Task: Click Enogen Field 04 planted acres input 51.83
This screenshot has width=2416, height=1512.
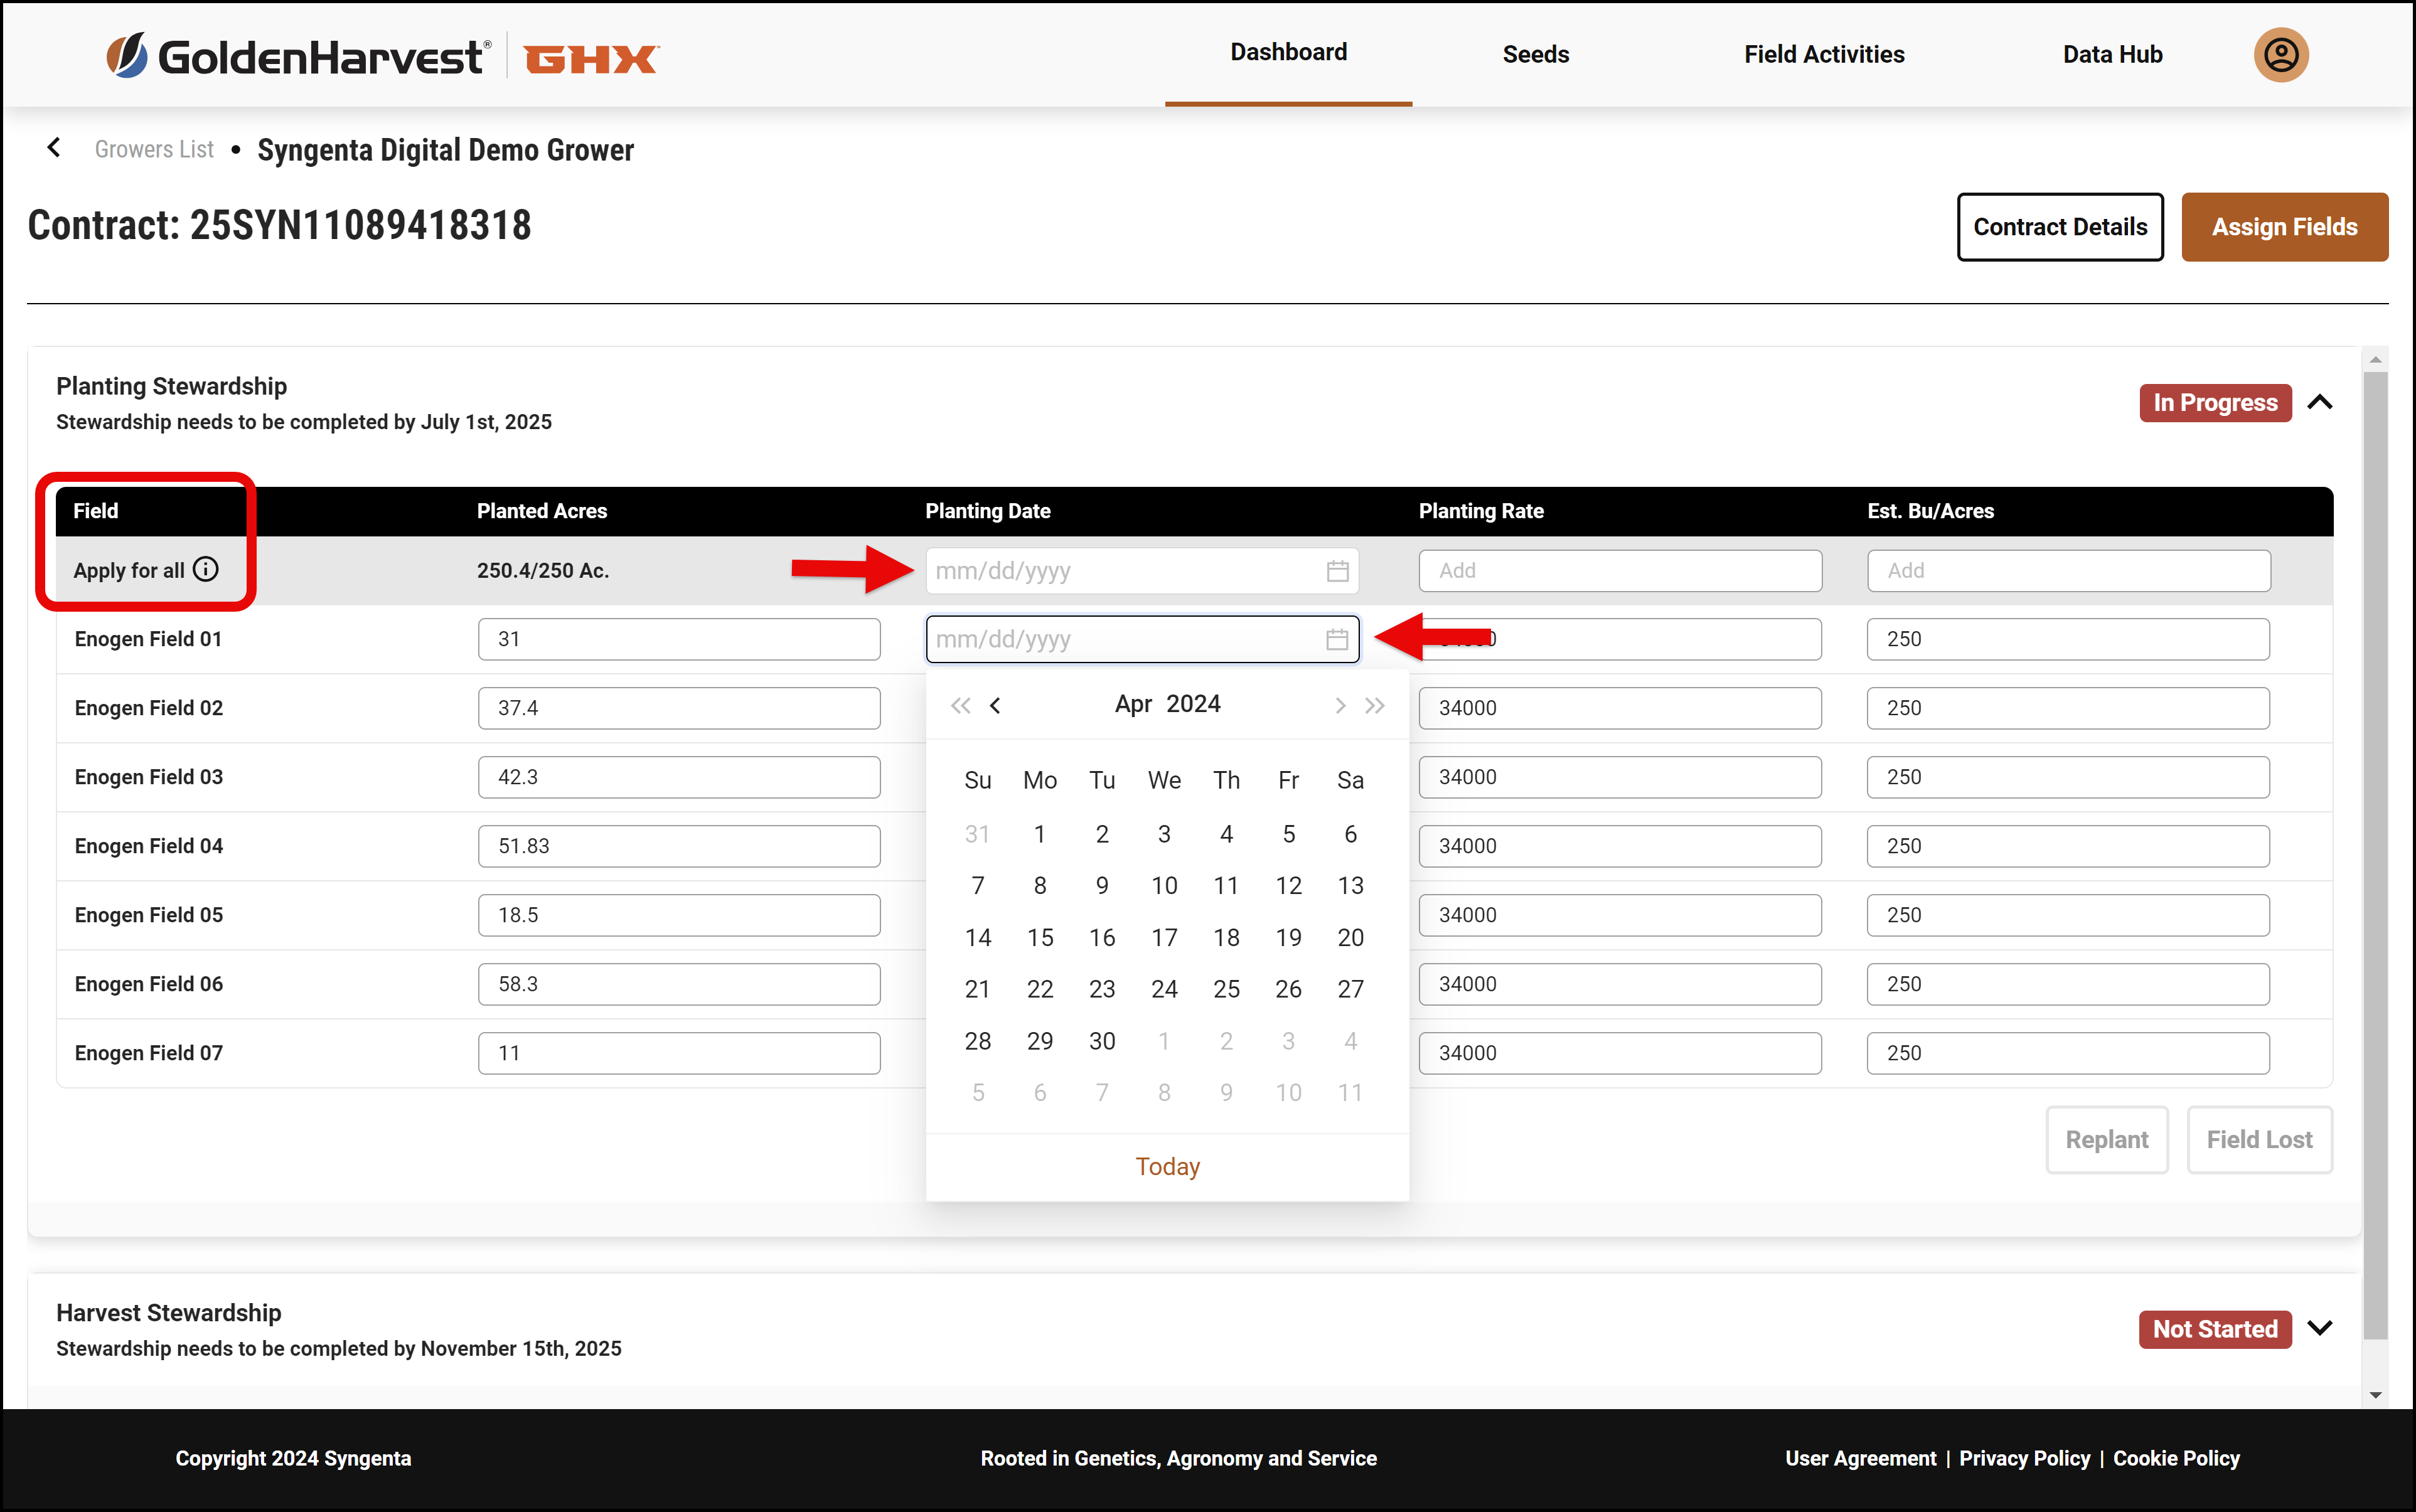Action: [679, 846]
